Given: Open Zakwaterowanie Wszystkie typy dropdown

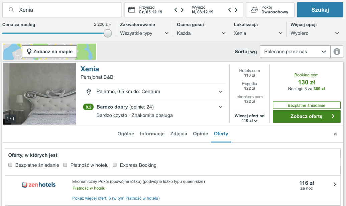Looking at the screenshot, I should click(144, 33).
